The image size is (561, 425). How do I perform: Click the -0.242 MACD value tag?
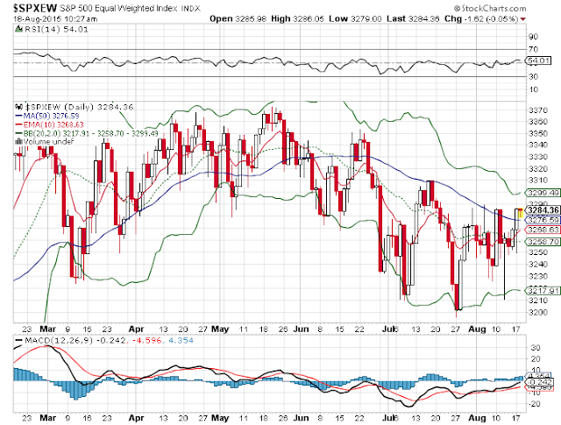pos(540,382)
